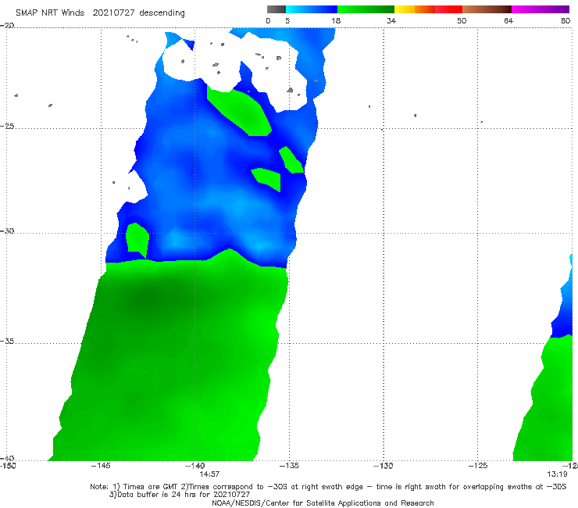Click the green segment of the color bar

pyautogui.click(x=366, y=9)
